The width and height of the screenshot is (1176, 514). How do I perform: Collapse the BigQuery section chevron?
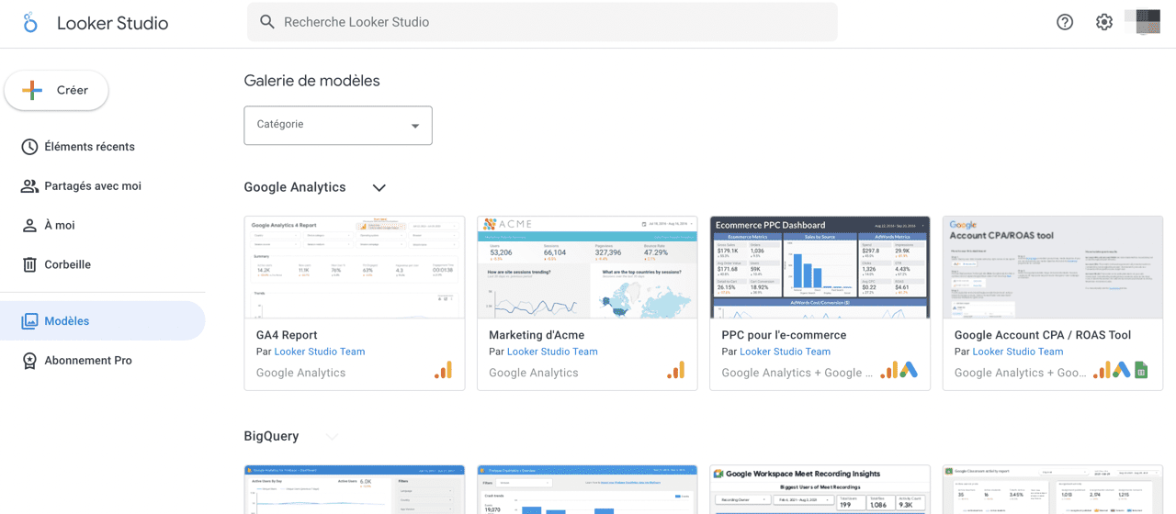click(332, 437)
